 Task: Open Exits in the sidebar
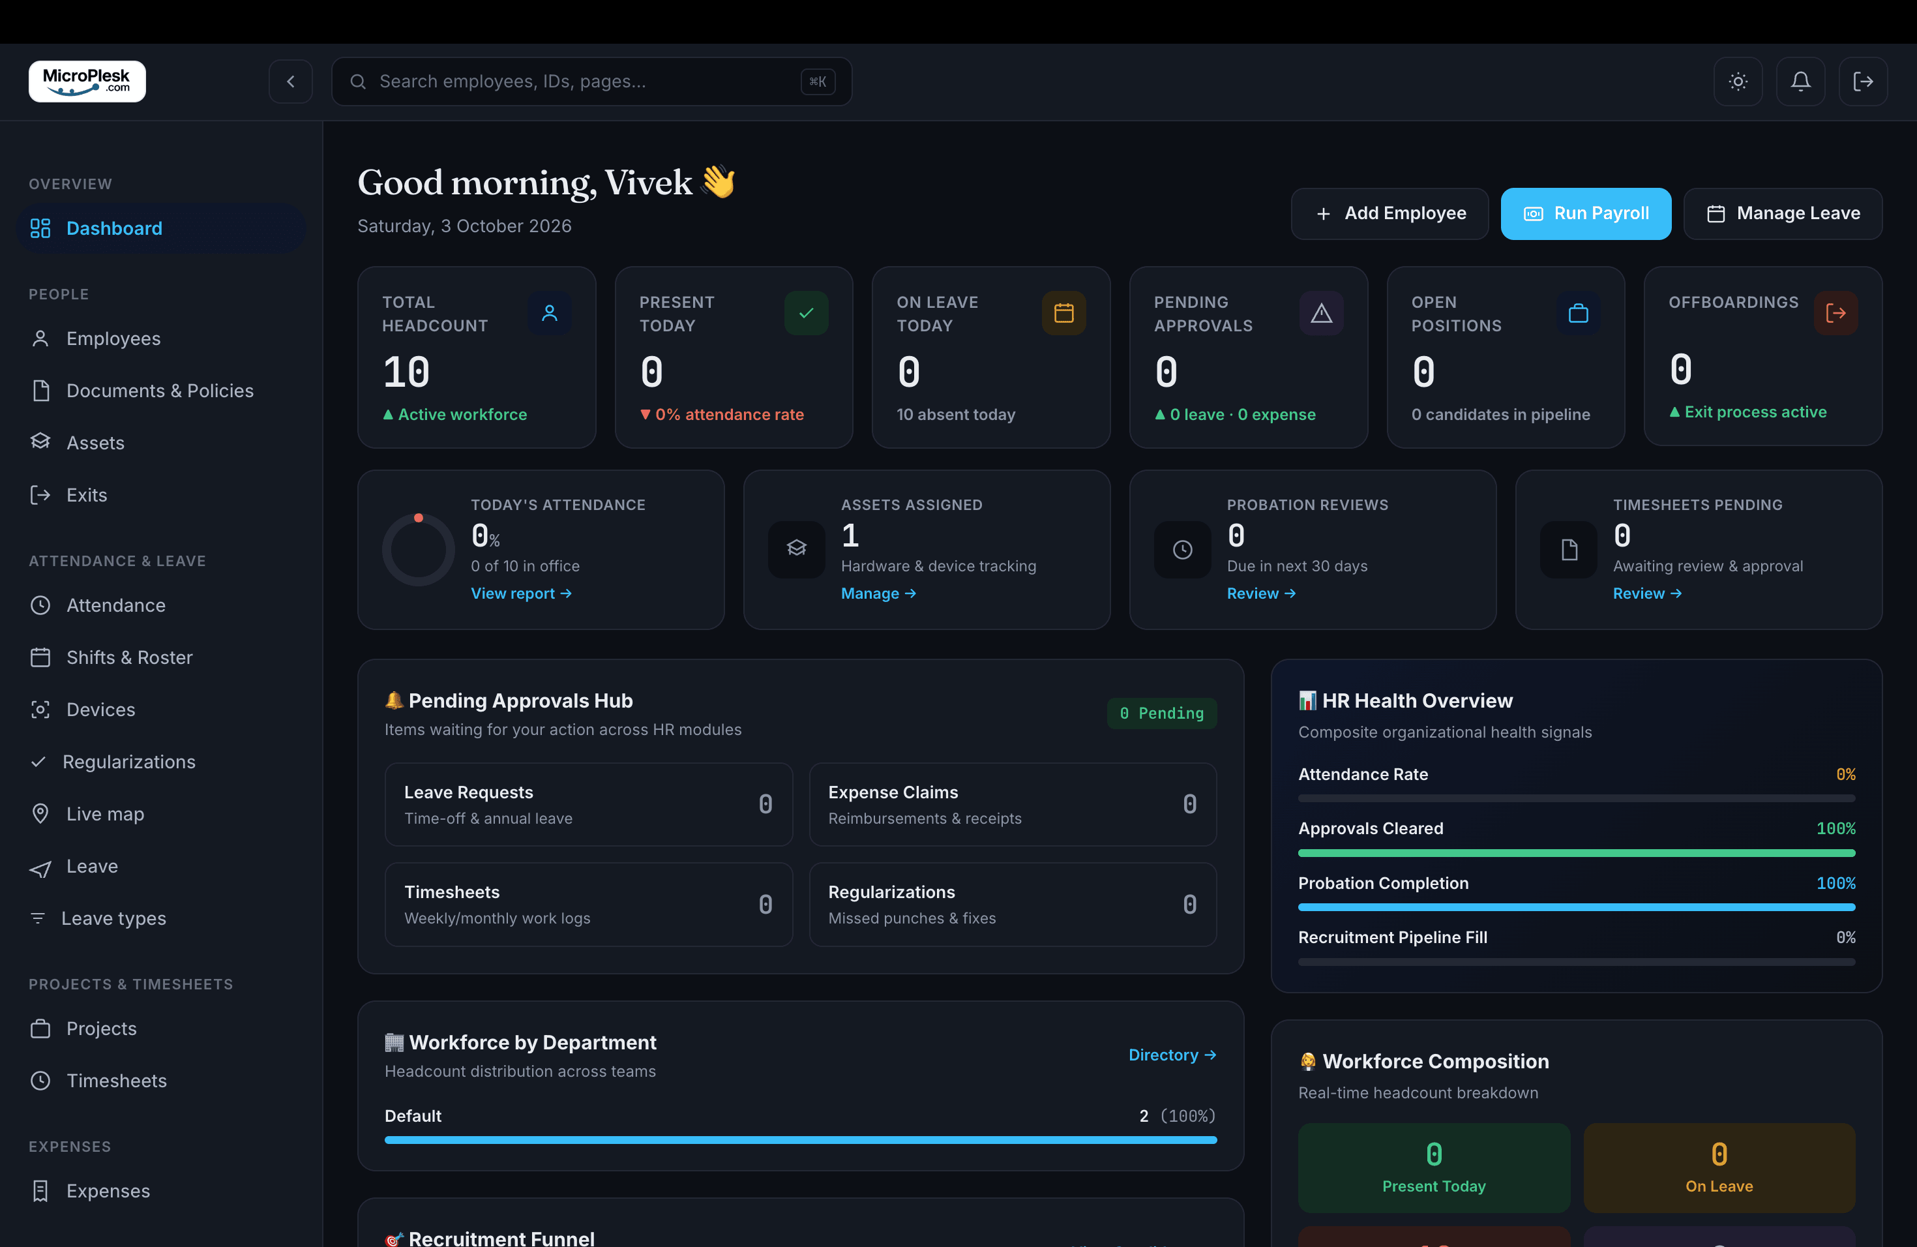tap(161, 494)
